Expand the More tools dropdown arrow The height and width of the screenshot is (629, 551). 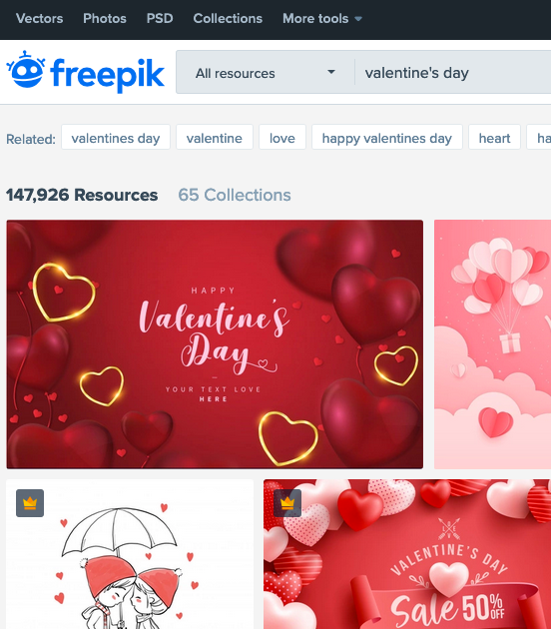[x=358, y=18]
